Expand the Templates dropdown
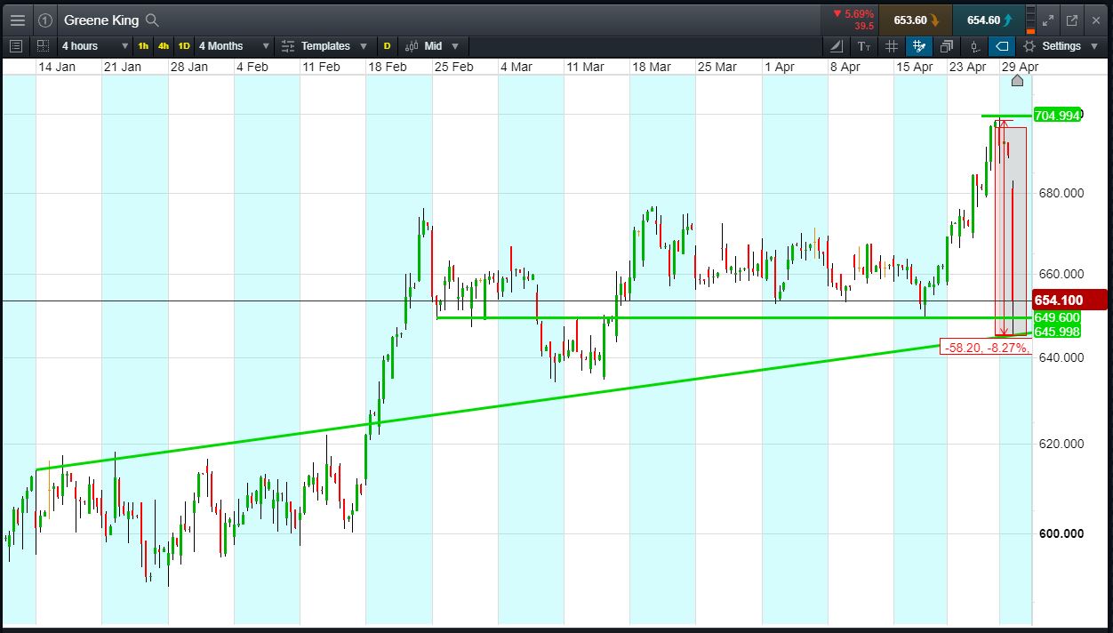 [x=324, y=46]
